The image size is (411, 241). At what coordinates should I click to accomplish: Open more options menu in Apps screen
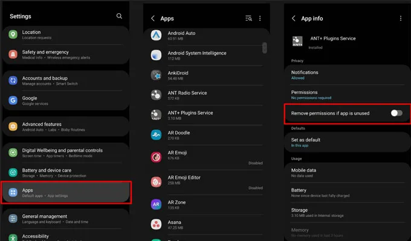[260, 18]
